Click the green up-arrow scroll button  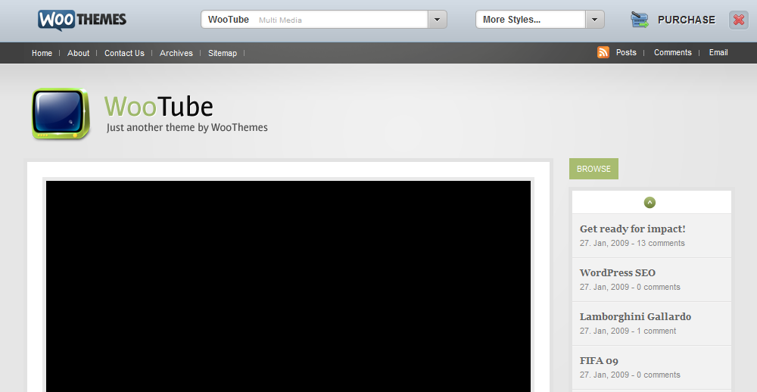point(650,203)
